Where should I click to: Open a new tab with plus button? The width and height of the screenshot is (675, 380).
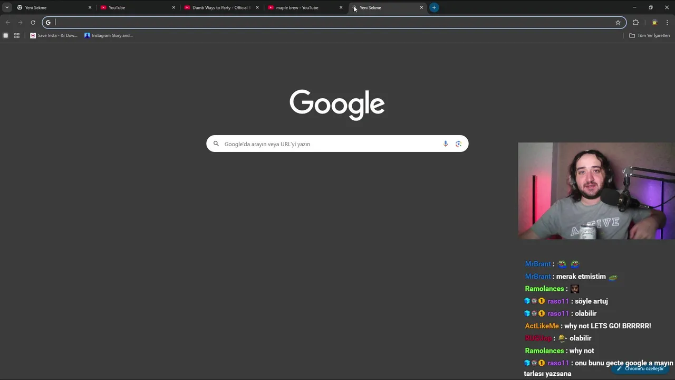pos(434,7)
